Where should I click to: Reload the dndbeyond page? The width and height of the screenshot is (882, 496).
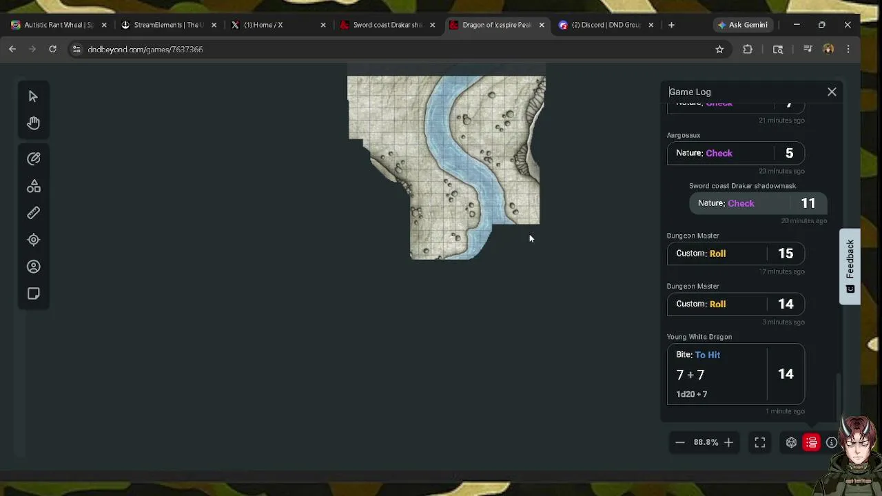pos(52,49)
